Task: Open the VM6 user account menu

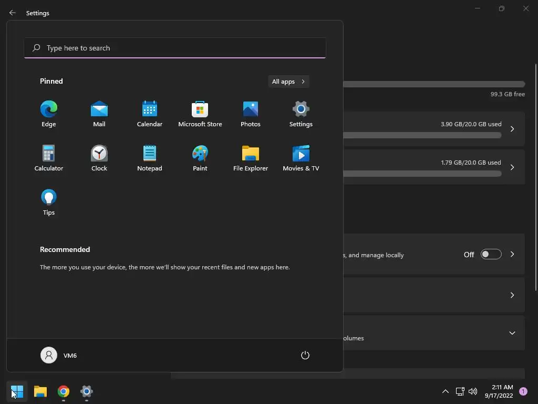Action: tap(59, 355)
